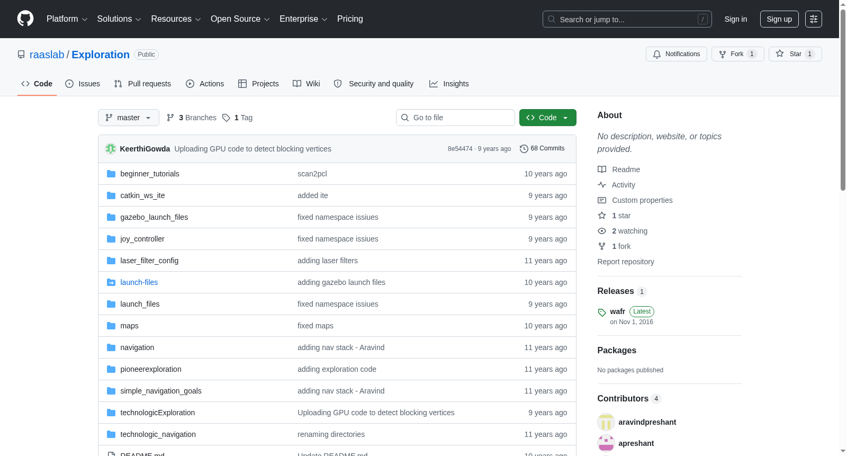Click the history clock icon by 68 Commits
The height and width of the screenshot is (456, 847).
pyautogui.click(x=524, y=149)
